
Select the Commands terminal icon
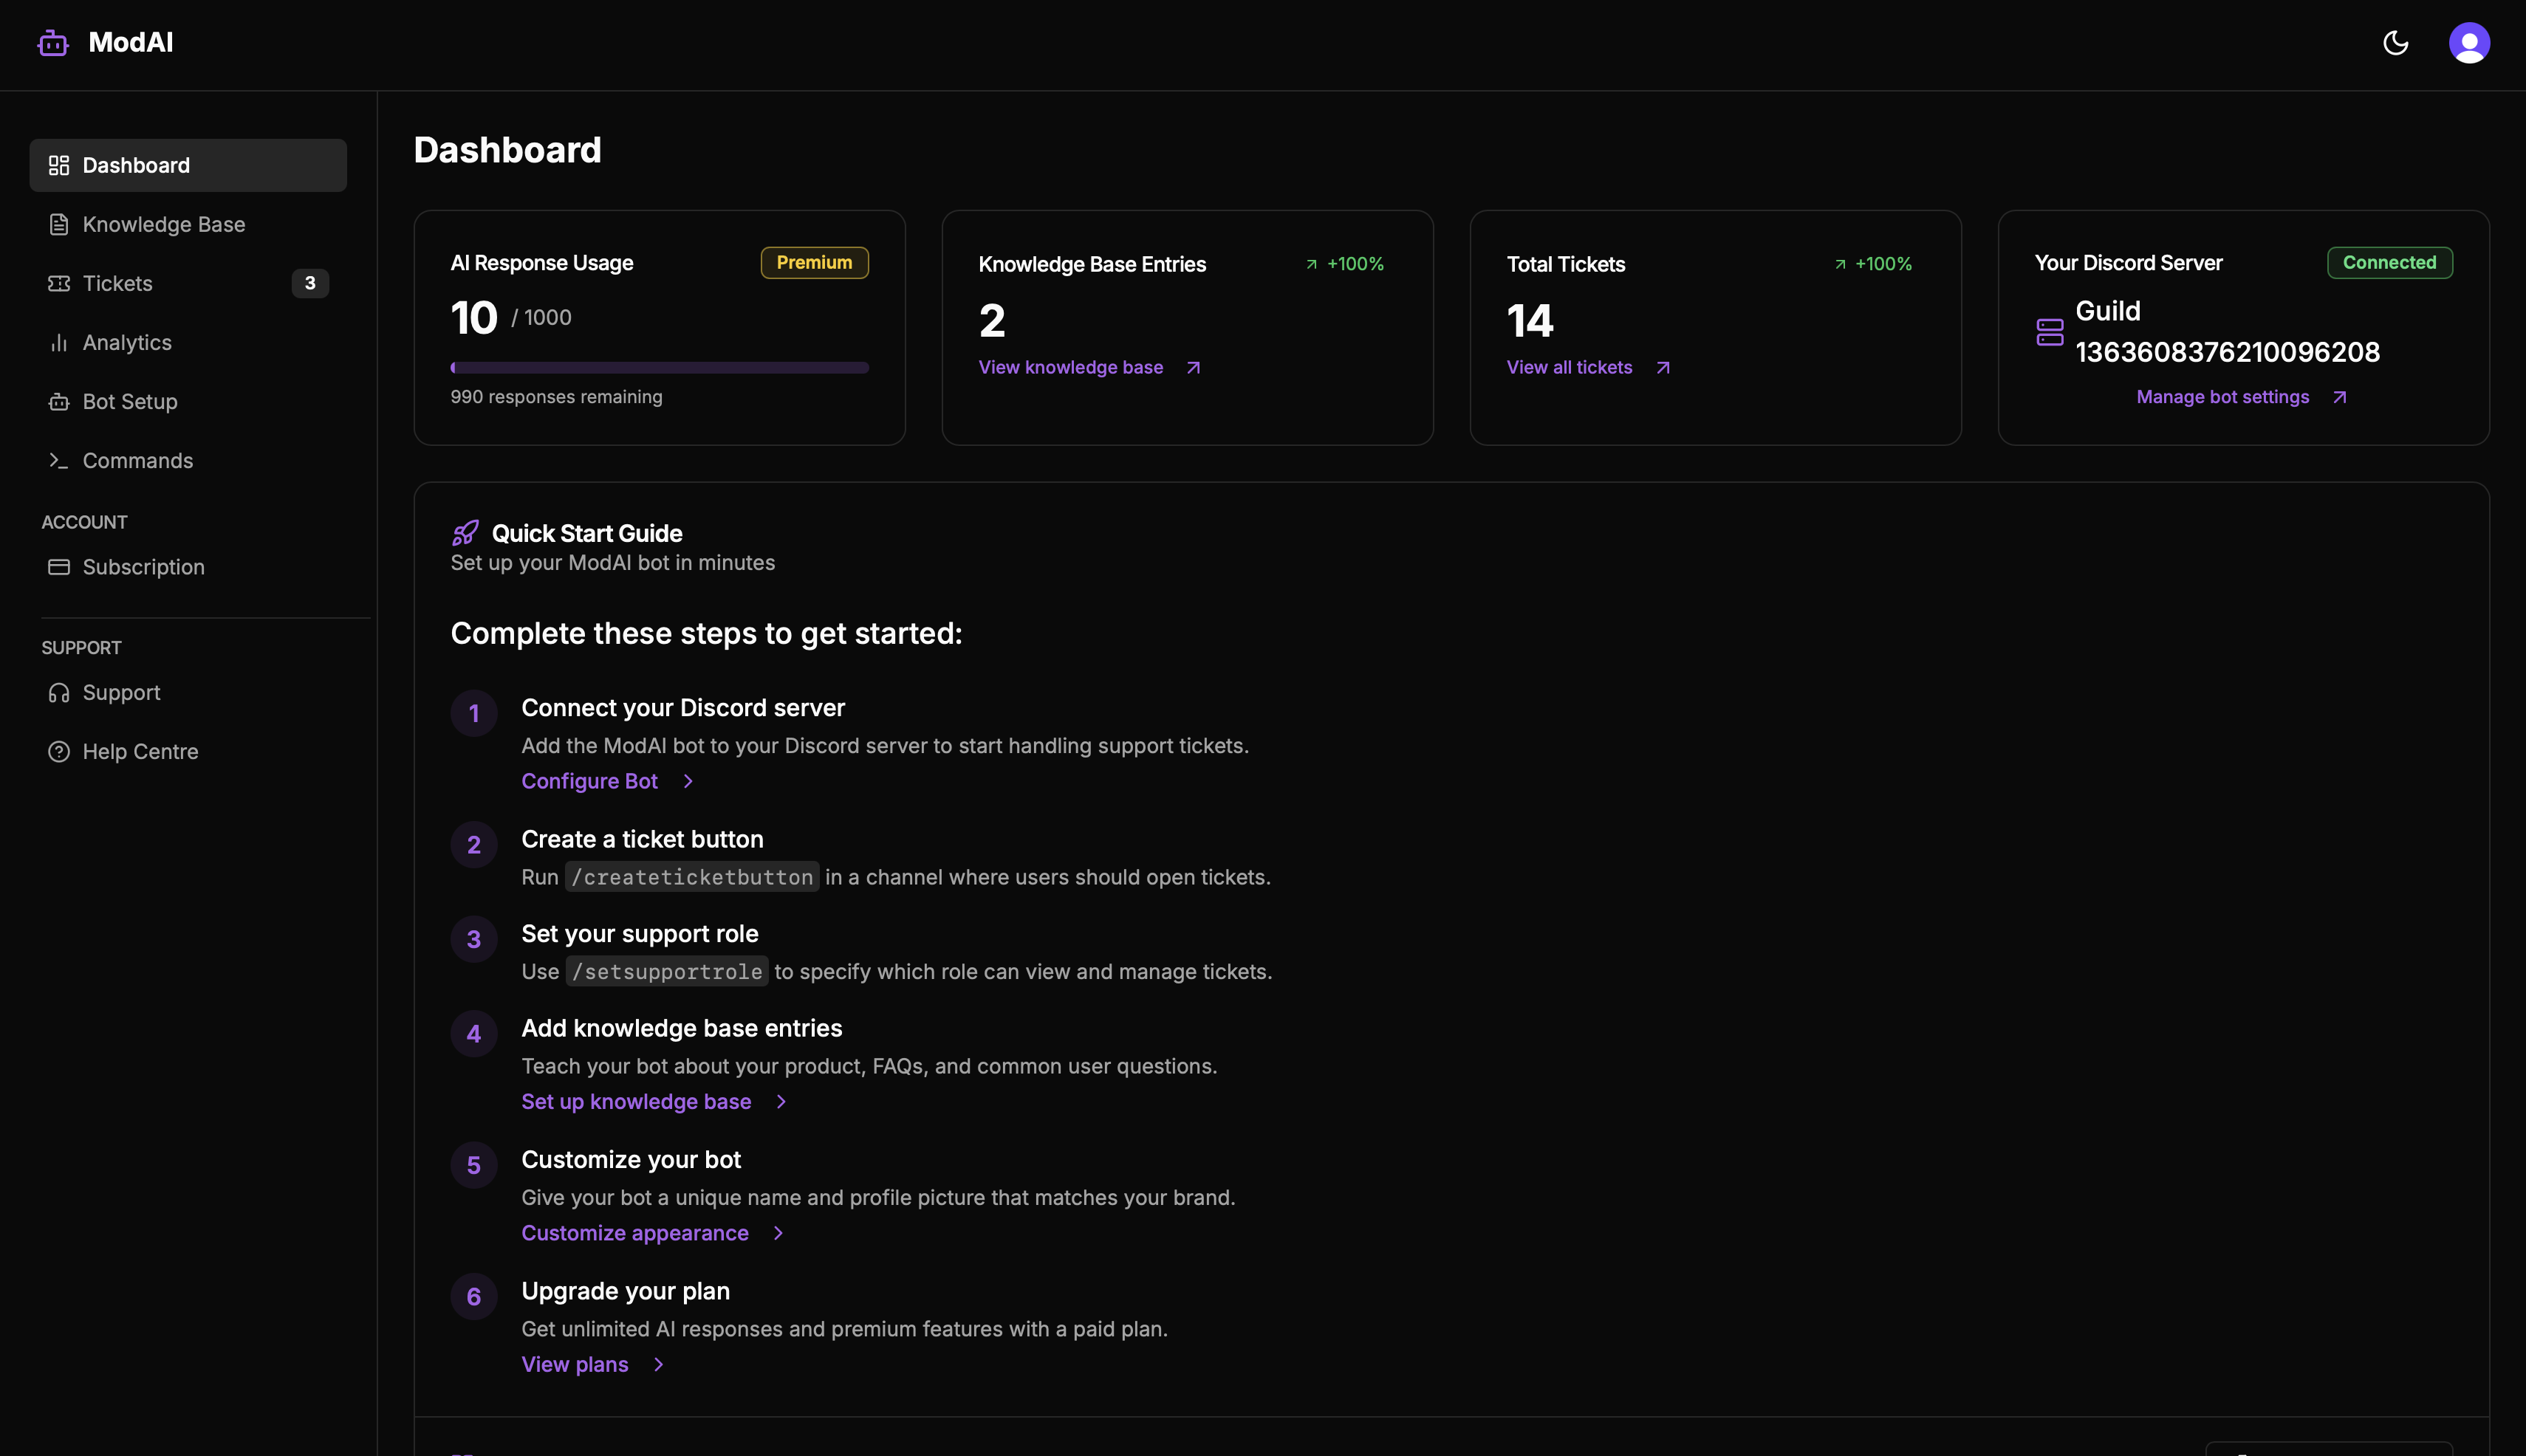(x=58, y=460)
